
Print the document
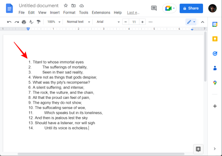pos(24,22)
